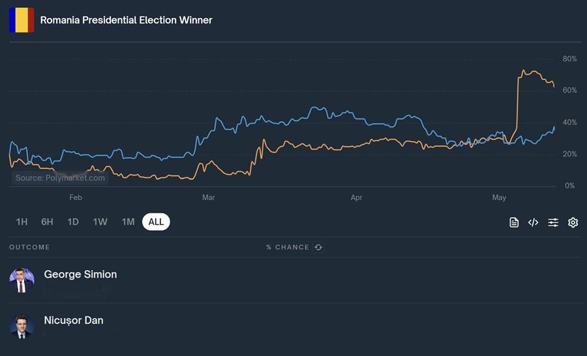Click George Simion's avatar
Viewport: 587px width, 356px height.
point(22,280)
